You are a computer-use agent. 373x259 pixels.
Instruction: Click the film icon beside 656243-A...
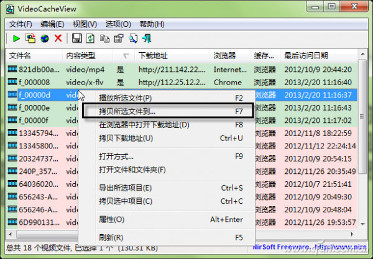12,196
